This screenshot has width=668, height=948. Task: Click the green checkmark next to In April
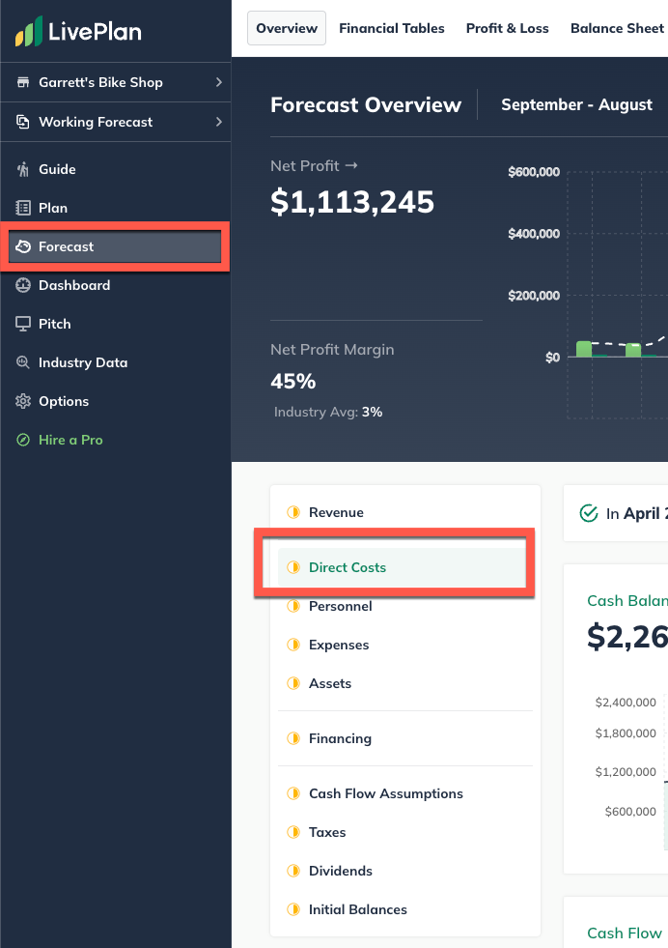589,513
